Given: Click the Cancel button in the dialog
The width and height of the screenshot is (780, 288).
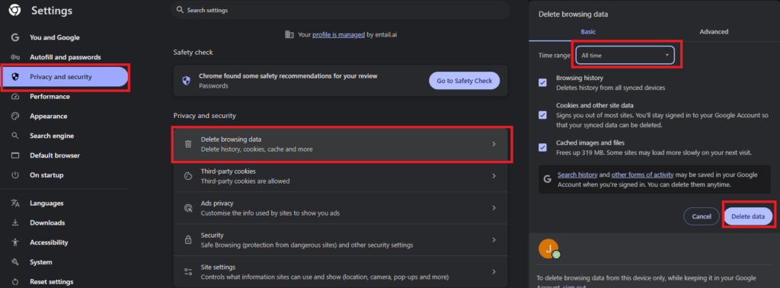Looking at the screenshot, I should pyautogui.click(x=702, y=216).
